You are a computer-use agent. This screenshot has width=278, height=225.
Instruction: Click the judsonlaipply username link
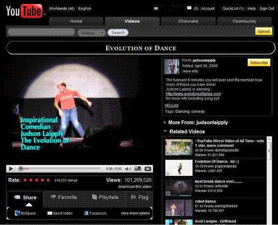(204, 60)
